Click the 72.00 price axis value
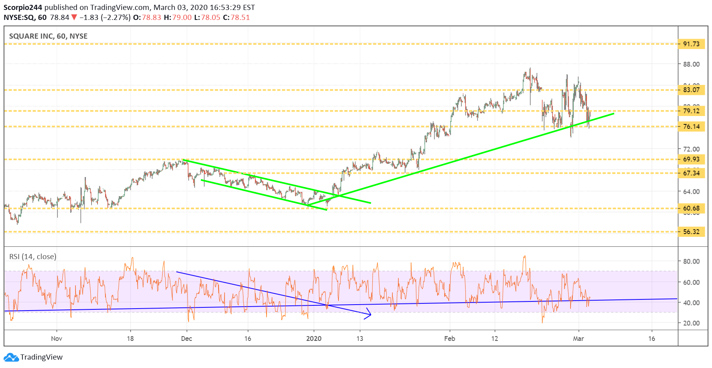The width and height of the screenshot is (712, 368). [x=691, y=149]
